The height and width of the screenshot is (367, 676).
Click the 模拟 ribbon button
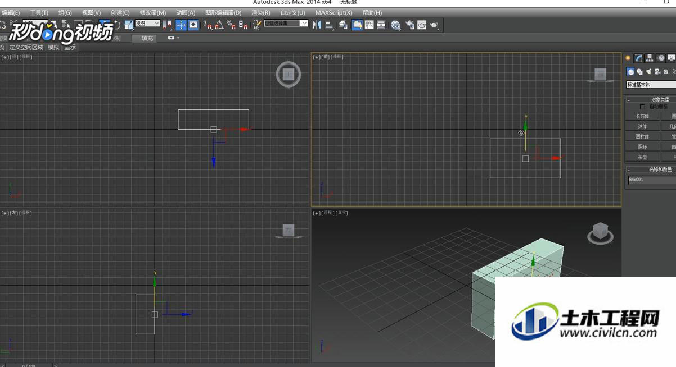[53, 47]
